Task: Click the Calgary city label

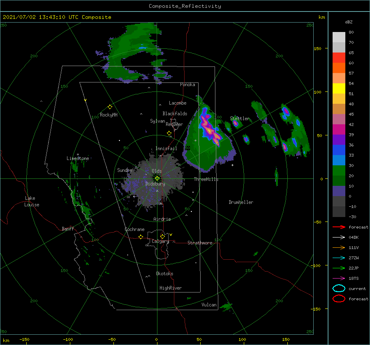Action: [160, 241]
